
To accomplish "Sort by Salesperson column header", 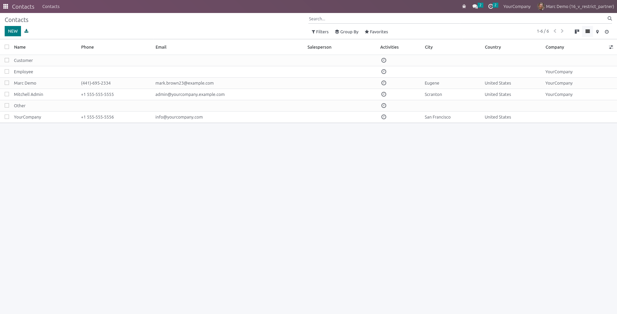I will point(319,47).
